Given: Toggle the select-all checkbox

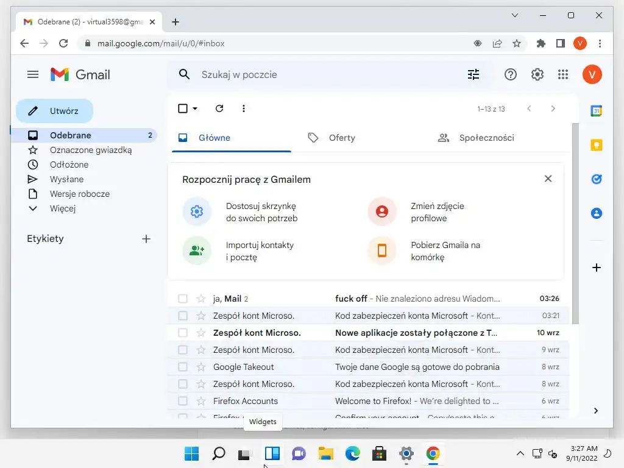Looking at the screenshot, I should (183, 108).
